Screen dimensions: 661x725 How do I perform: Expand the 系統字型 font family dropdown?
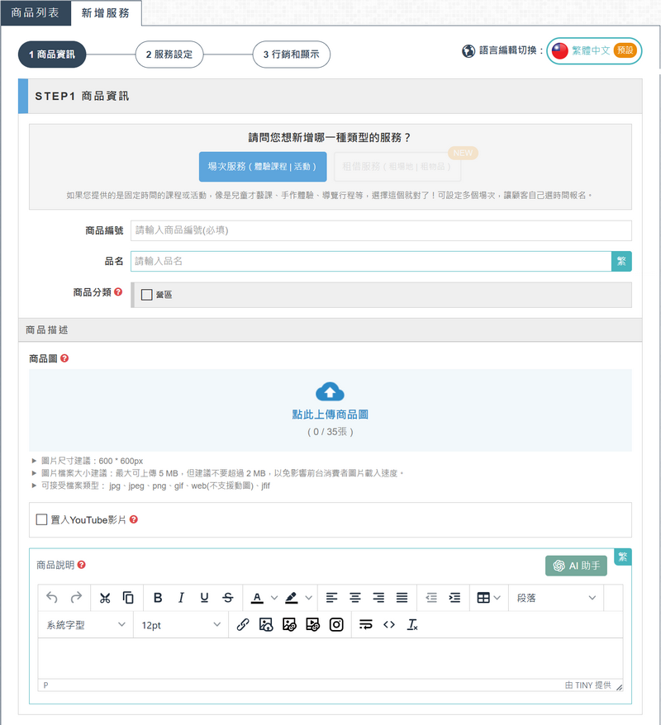(x=85, y=625)
